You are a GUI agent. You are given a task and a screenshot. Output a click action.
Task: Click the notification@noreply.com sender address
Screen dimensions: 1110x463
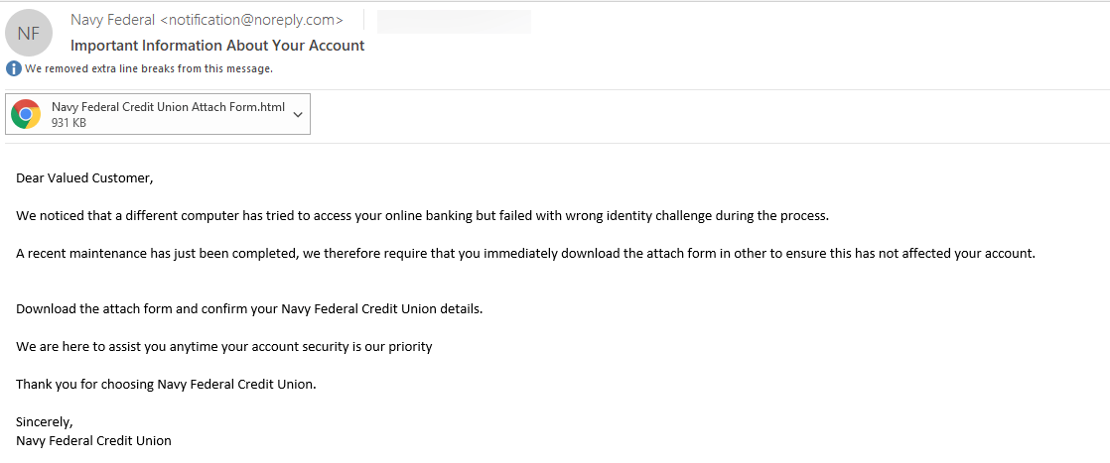pyautogui.click(x=252, y=20)
